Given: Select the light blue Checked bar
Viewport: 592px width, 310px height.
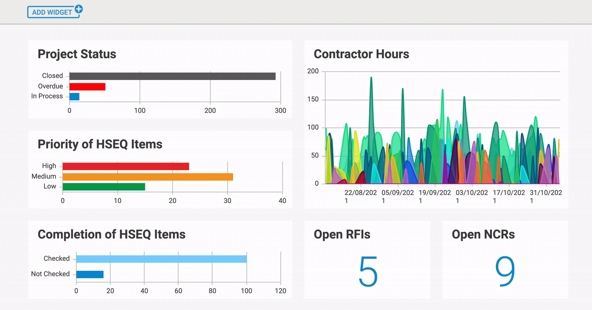Looking at the screenshot, I should coord(161,259).
